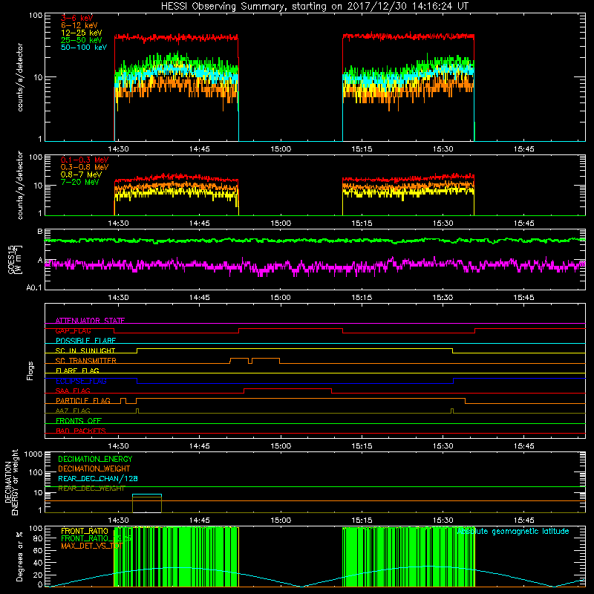Click the HESSI Observing Summary plot title
This screenshot has width=594, height=594.
pos(314,6)
